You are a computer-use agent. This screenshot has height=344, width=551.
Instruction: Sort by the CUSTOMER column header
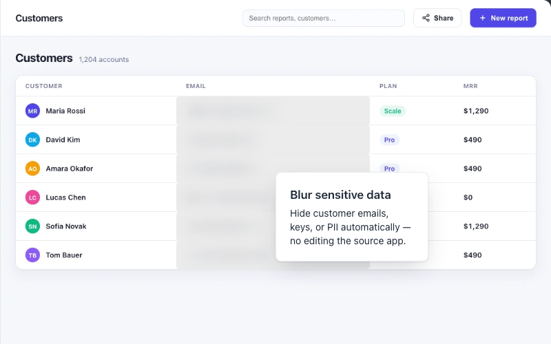click(43, 86)
